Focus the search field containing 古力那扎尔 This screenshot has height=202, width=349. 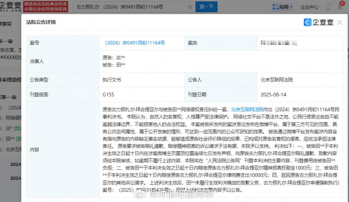point(134,7)
